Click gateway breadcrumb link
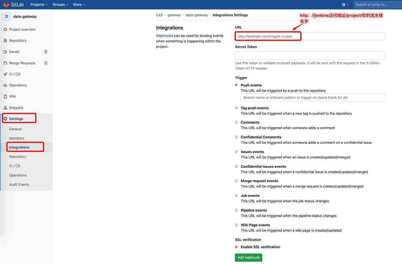Image resolution: width=402 pixels, height=264 pixels. (174, 15)
